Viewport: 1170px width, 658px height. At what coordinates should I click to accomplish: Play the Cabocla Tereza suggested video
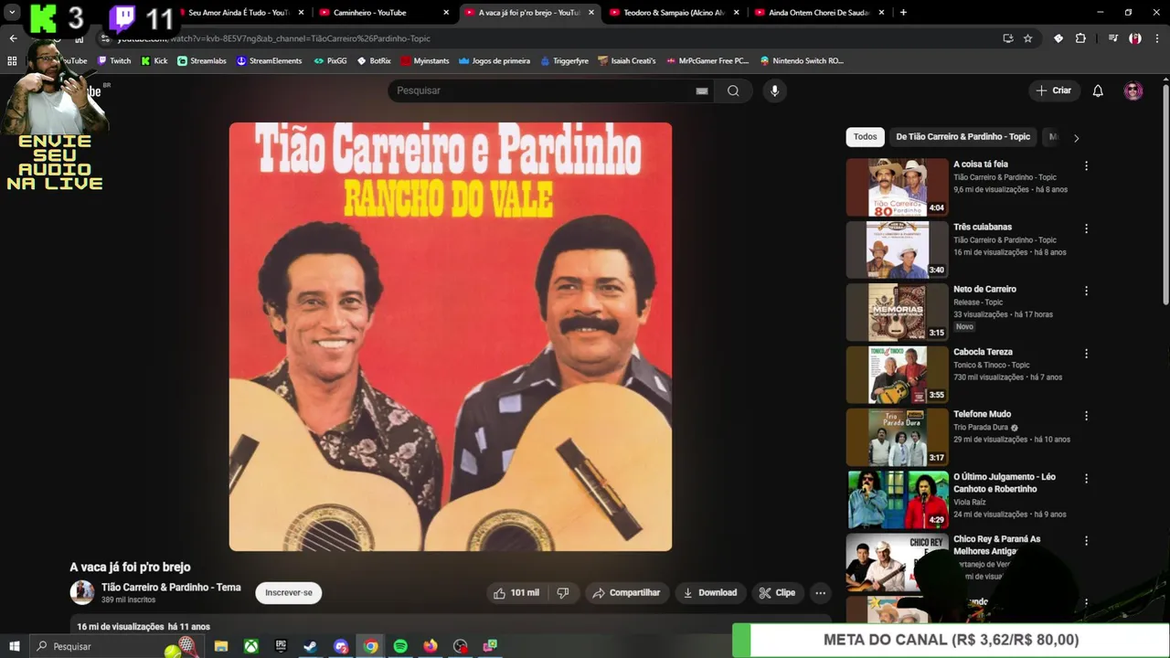(x=898, y=375)
